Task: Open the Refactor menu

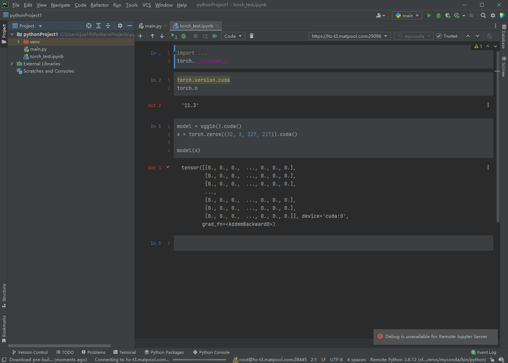Action: (x=100, y=5)
